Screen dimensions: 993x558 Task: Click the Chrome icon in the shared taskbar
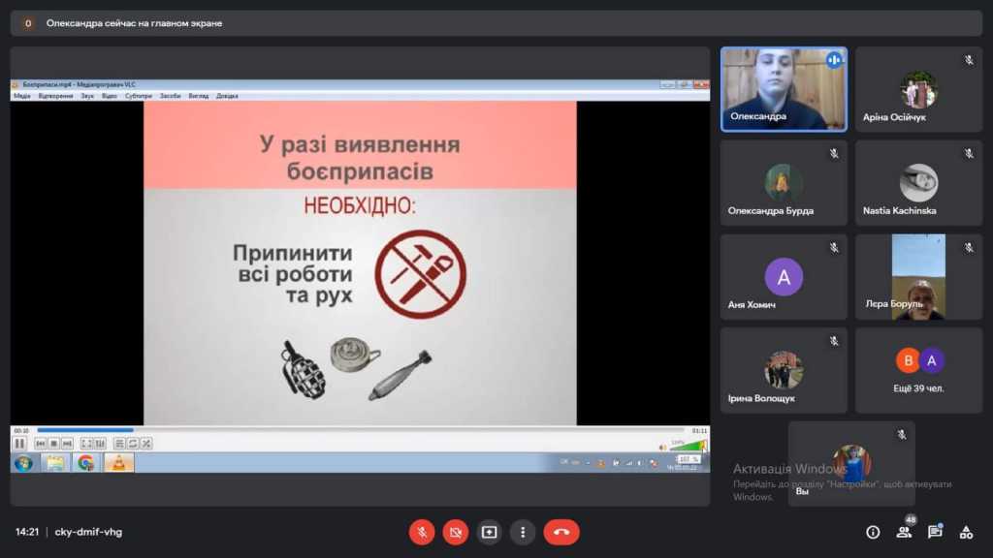pos(86,463)
